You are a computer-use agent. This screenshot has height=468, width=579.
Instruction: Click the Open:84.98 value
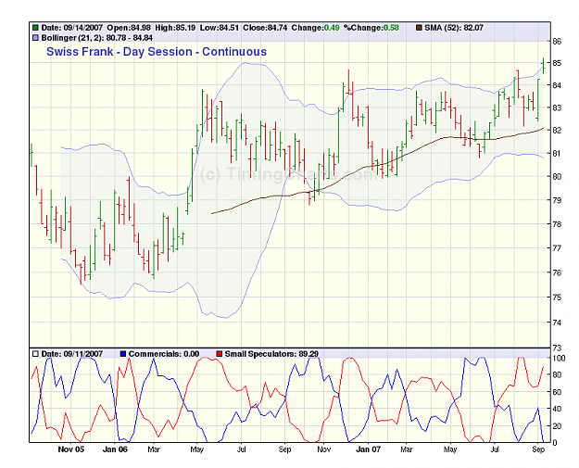tap(129, 28)
